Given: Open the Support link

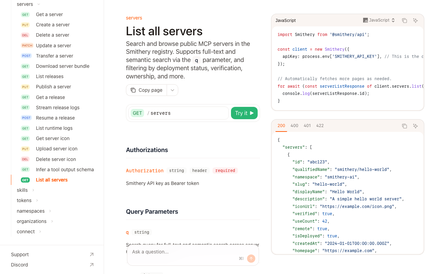Looking at the screenshot, I should [20, 254].
